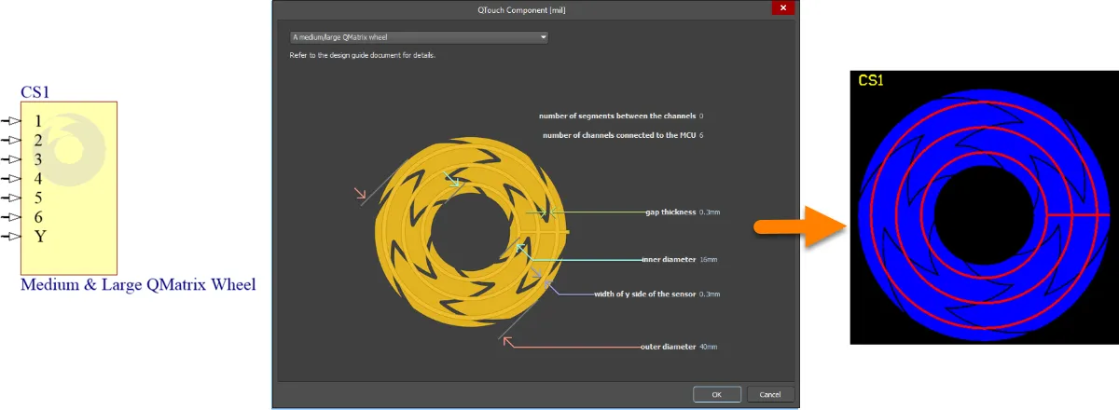
Task: Select the inner diameter label
Action: [x=669, y=259]
